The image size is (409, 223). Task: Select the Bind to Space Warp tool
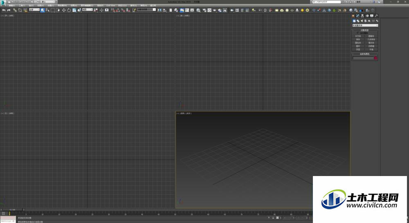[25, 10]
